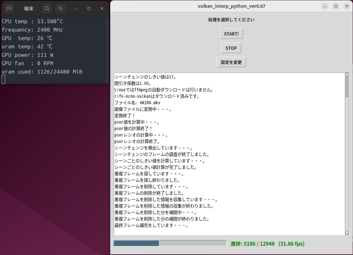Maximize the 端末 terminal window
Viewport: 353px width, 255px height.
pyautogui.click(x=89, y=8)
